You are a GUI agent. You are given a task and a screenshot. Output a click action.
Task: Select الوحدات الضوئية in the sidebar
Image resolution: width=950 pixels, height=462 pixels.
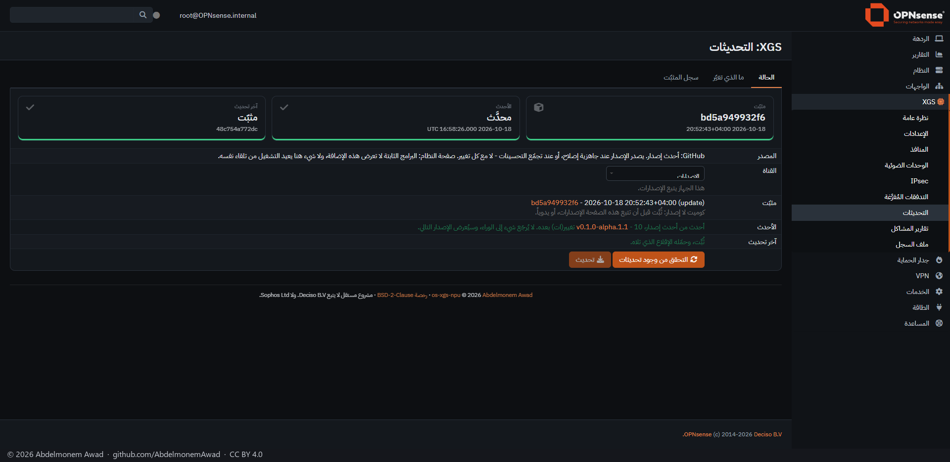(906, 165)
